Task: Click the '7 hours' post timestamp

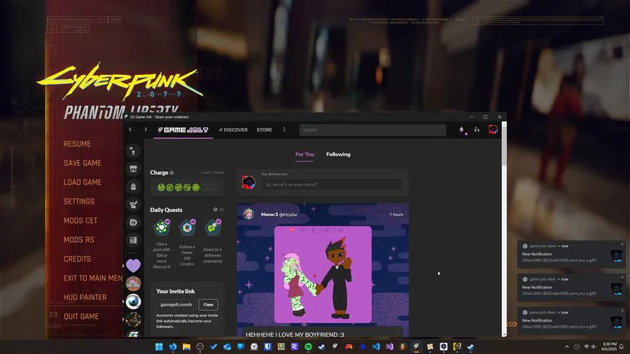Action: pyautogui.click(x=396, y=215)
